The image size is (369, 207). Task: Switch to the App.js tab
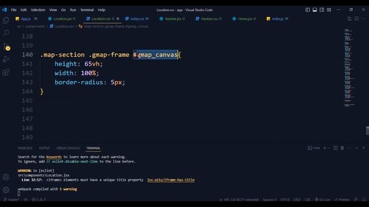coord(26,19)
